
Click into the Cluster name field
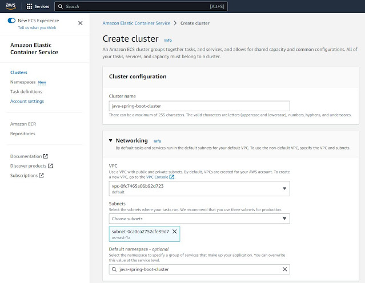click(199, 106)
